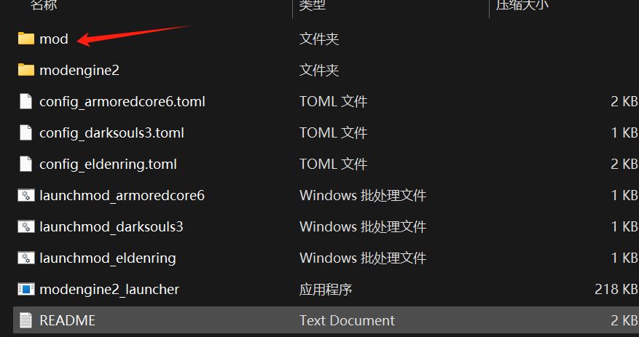
Task: Select the file name "modengine2"
Action: (79, 71)
